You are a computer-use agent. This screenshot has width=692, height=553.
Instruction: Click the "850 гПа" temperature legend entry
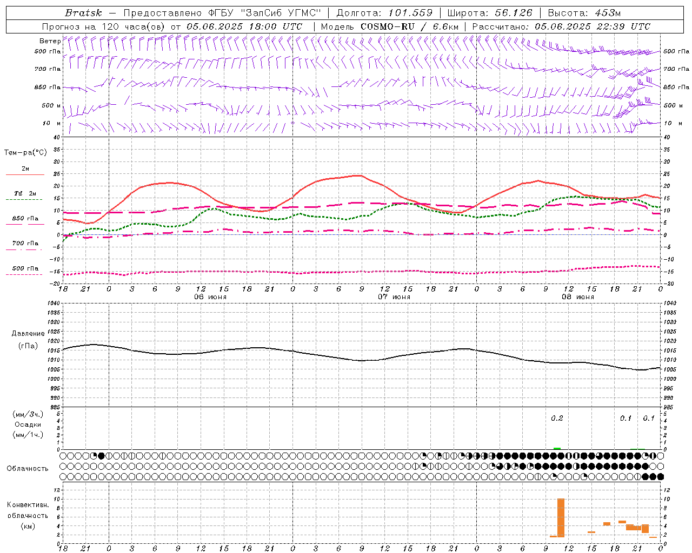click(25, 221)
